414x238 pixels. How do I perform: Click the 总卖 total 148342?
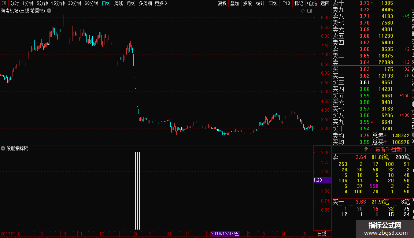[x=401, y=135]
